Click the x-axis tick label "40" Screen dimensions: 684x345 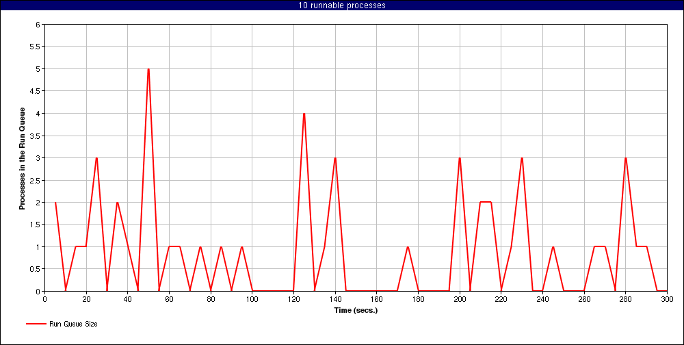coord(128,300)
